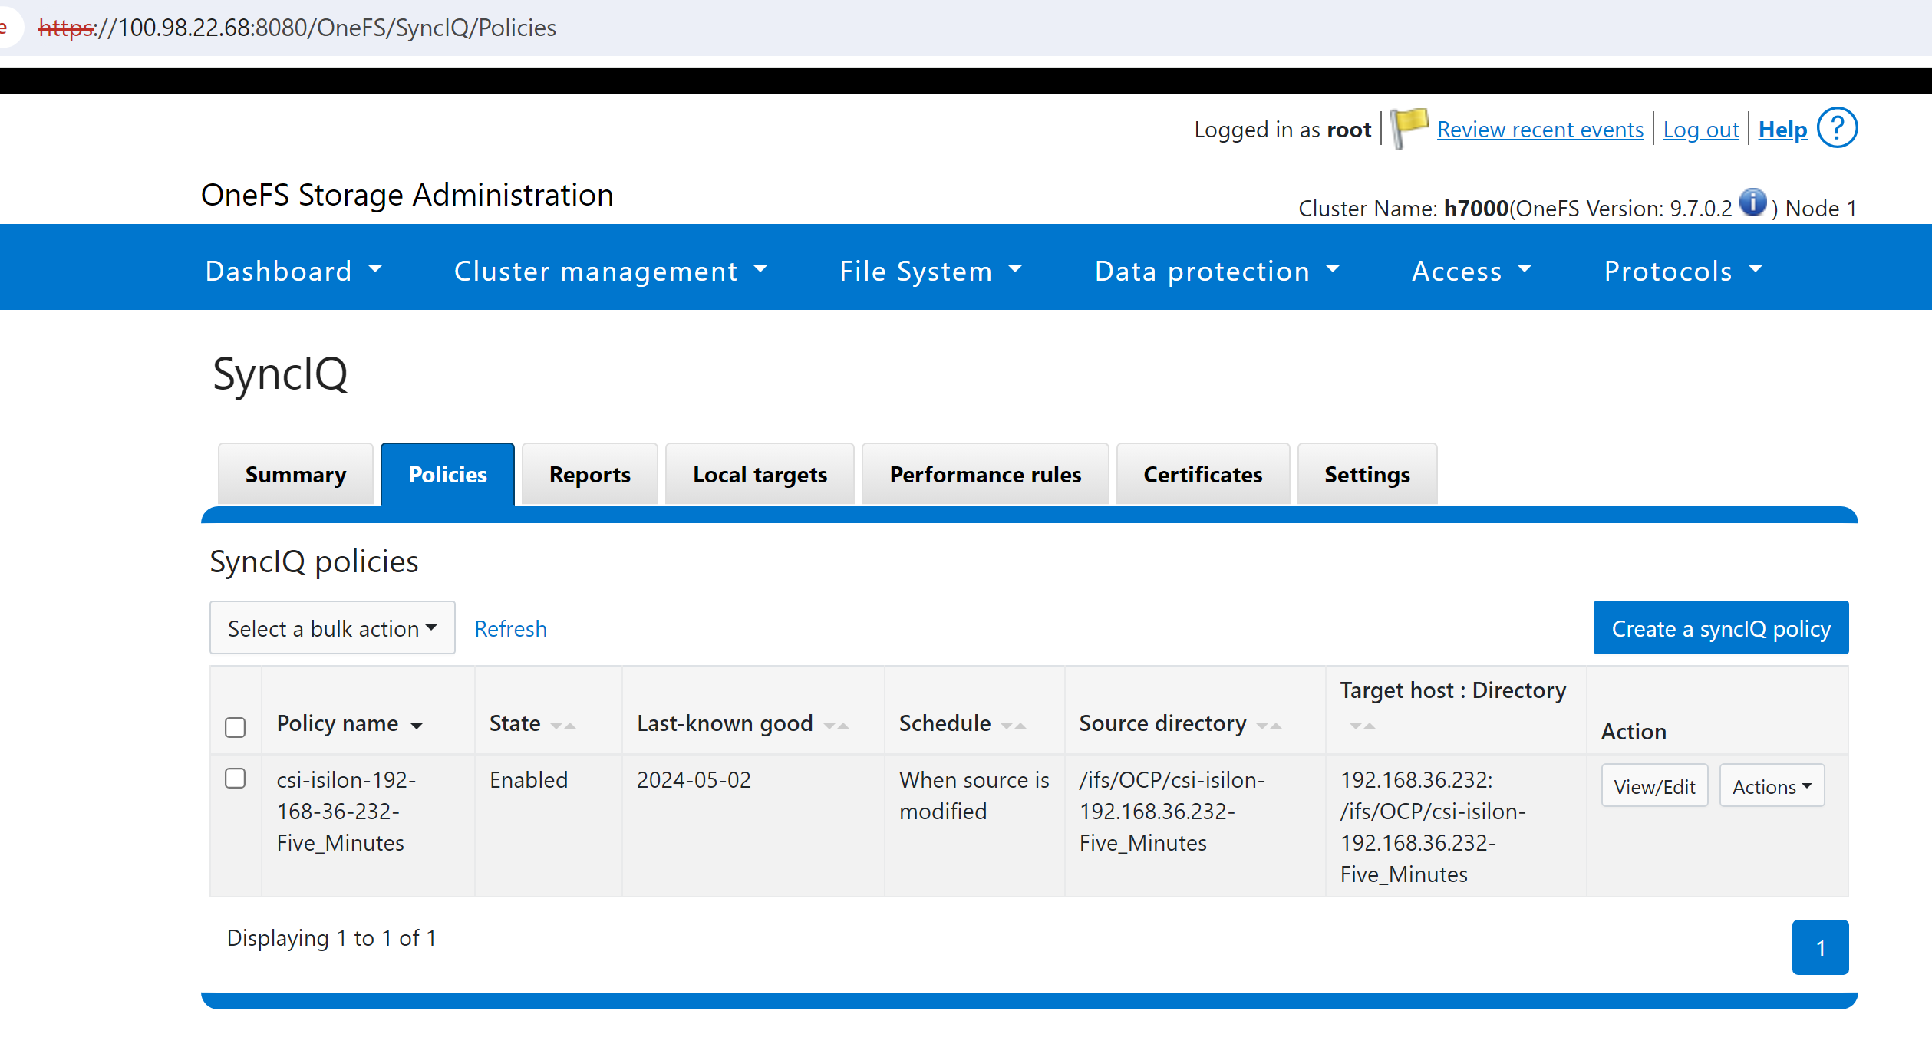The image size is (1932, 1047).
Task: Click the Create a syncIQ policy button
Action: [x=1722, y=628]
